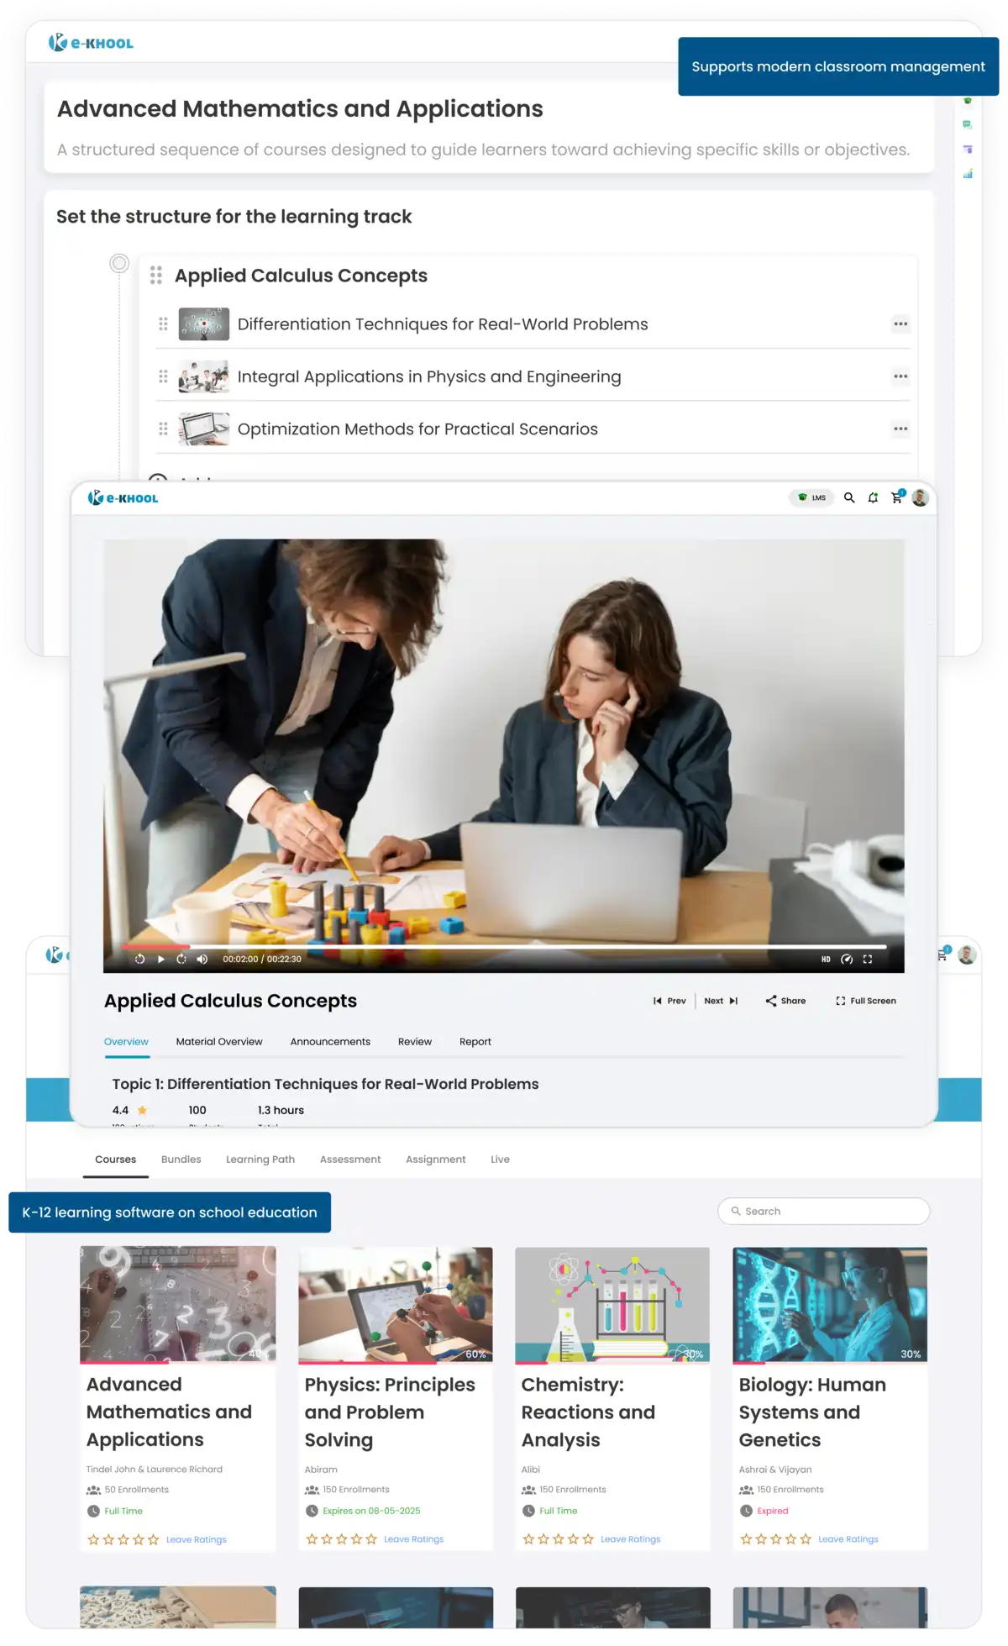Switch to the Learning Path tab
This screenshot has width=1008, height=1646.
[260, 1160]
